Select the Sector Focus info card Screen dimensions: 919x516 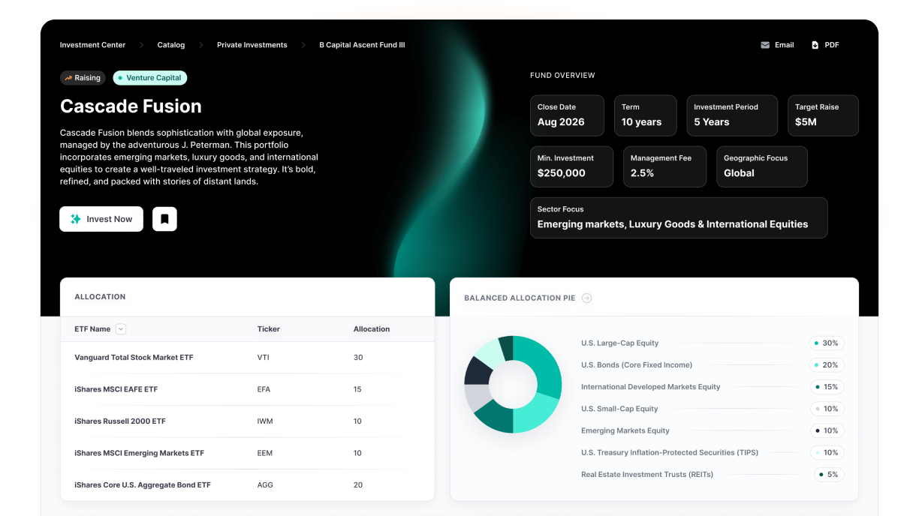tap(678, 217)
